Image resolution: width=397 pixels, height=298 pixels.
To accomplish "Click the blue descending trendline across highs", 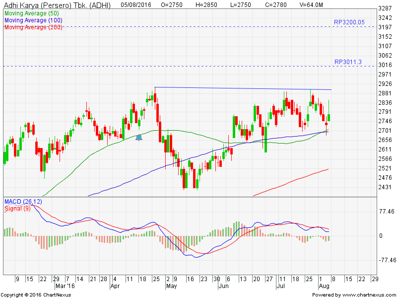I will click(243, 88).
